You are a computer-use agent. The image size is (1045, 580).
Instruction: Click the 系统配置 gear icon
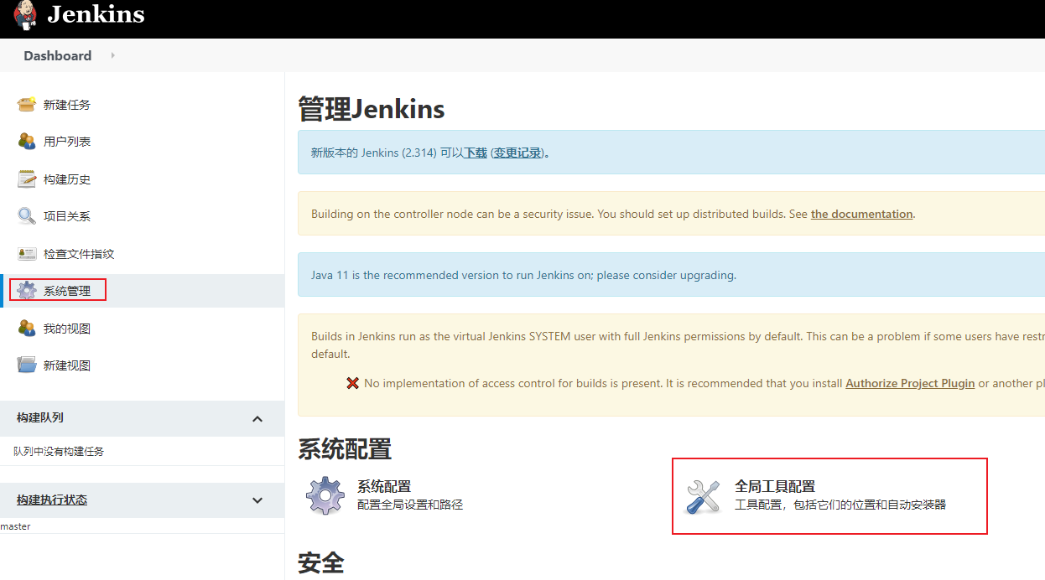click(325, 495)
